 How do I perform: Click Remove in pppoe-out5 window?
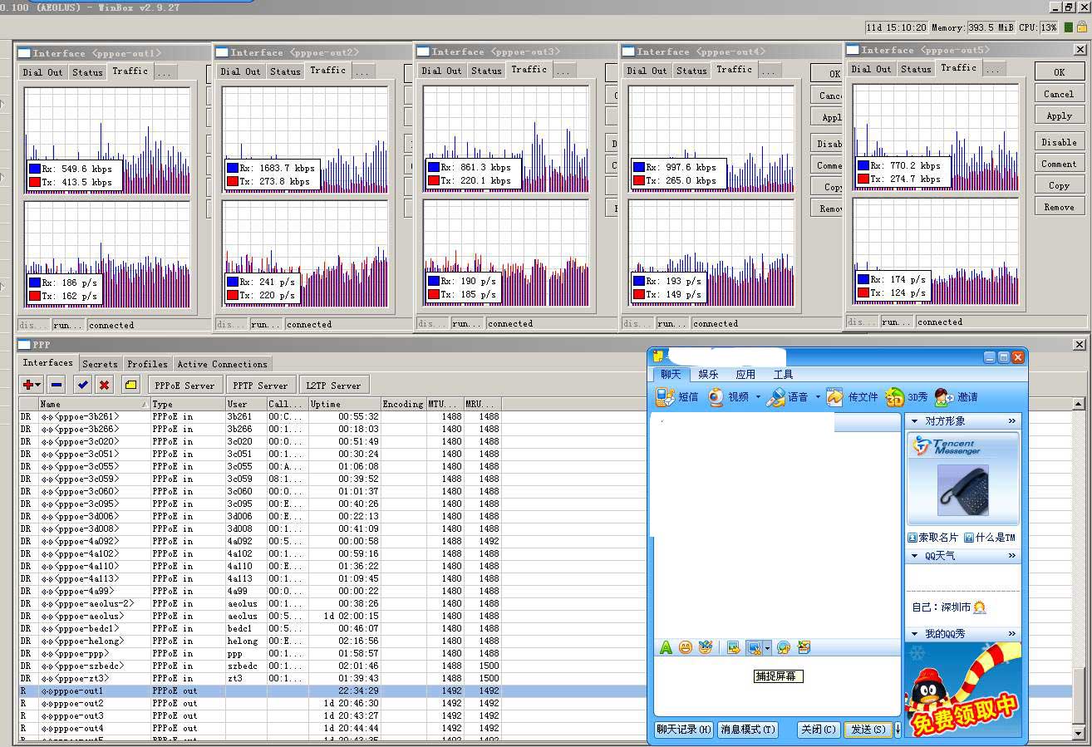click(1059, 207)
